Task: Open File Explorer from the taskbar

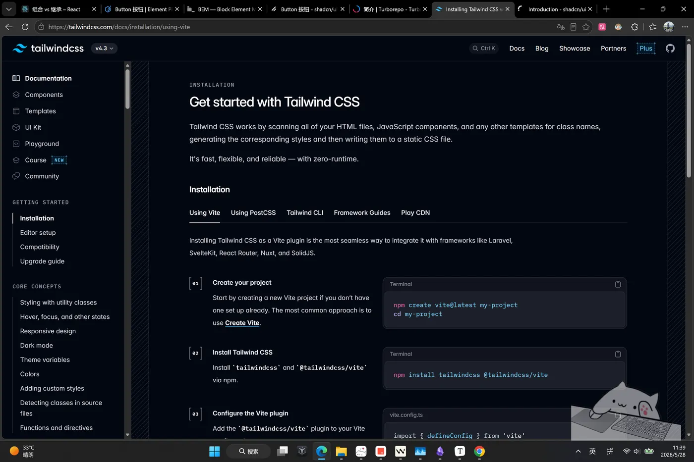Action: [341, 451]
